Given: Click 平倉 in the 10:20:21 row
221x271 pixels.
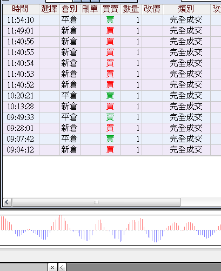Looking at the screenshot, I should tap(69, 96).
